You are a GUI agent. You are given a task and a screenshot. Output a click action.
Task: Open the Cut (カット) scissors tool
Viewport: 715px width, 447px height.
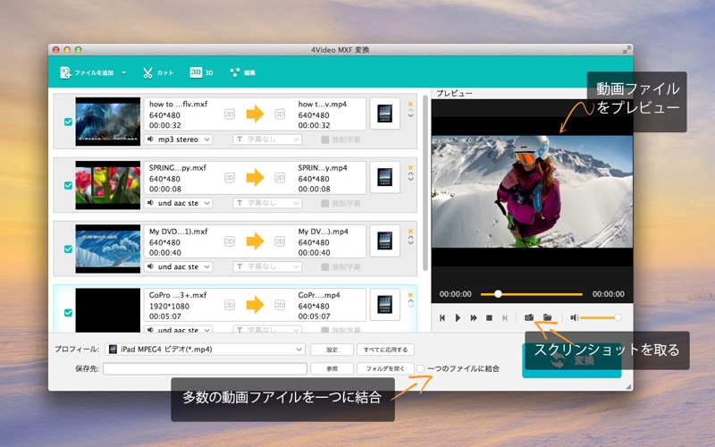point(158,72)
